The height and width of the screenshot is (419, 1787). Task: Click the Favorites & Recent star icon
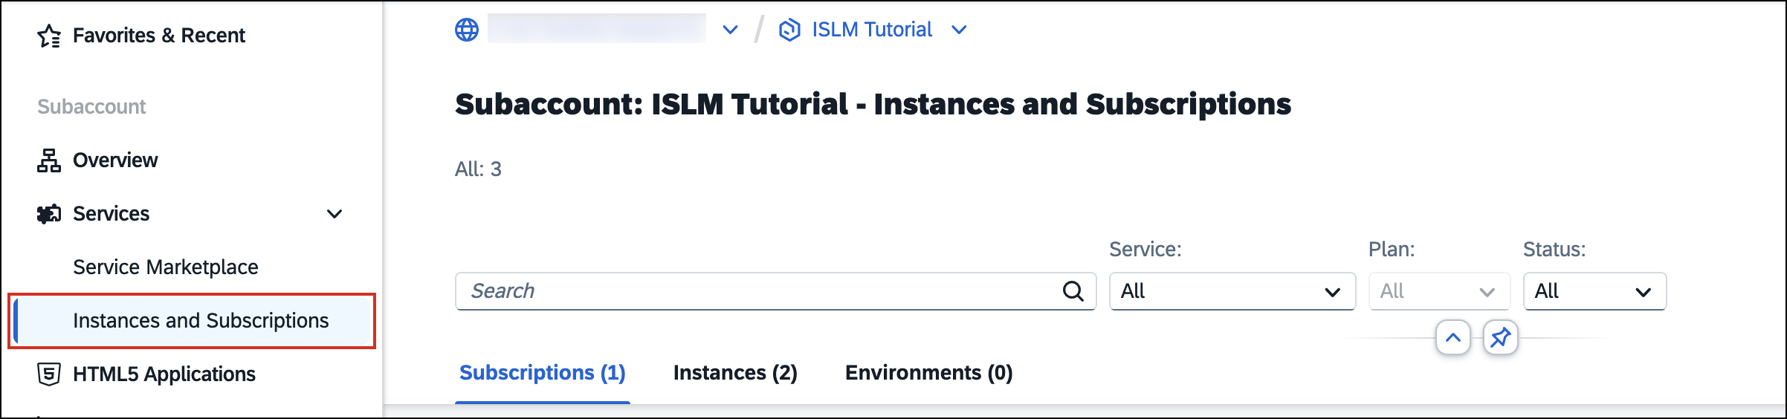point(49,36)
